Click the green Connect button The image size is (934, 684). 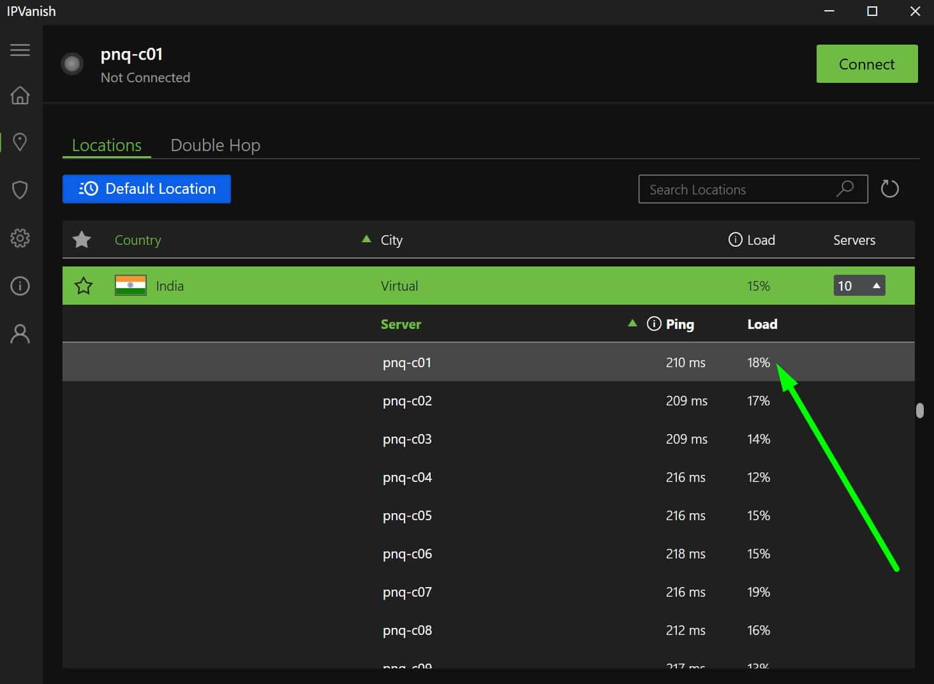pyautogui.click(x=867, y=64)
